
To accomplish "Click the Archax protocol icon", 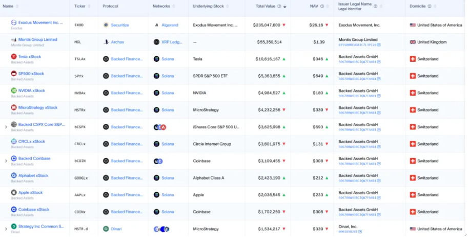I will click(106, 42).
